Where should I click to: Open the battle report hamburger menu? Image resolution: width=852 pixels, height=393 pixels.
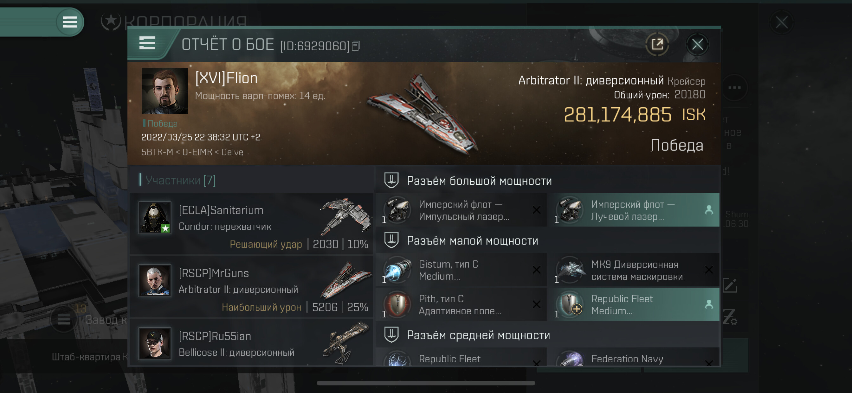147,43
